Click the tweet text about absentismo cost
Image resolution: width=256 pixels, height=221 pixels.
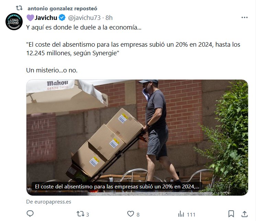[133, 49]
